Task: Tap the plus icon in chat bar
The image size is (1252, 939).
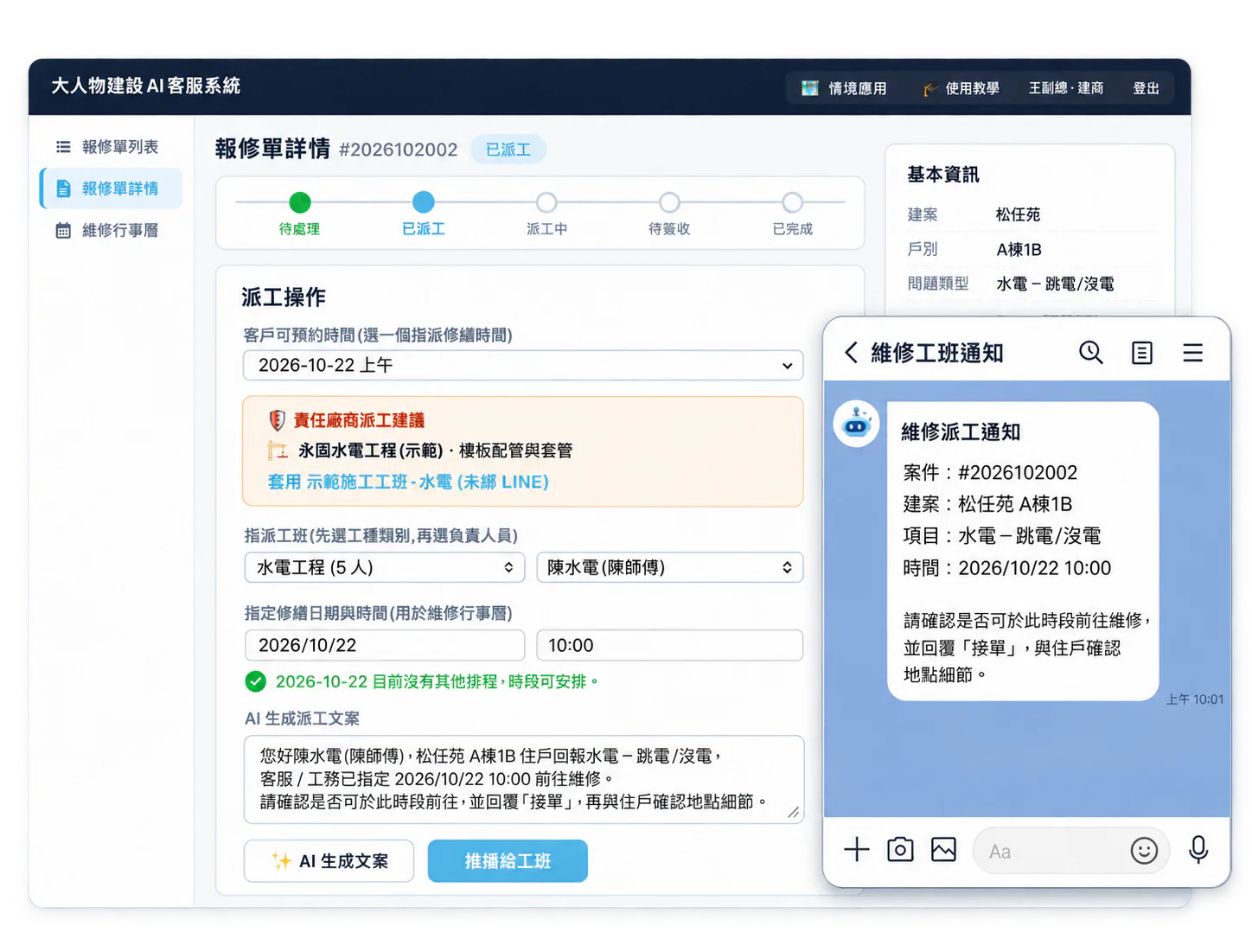Action: pos(856,850)
